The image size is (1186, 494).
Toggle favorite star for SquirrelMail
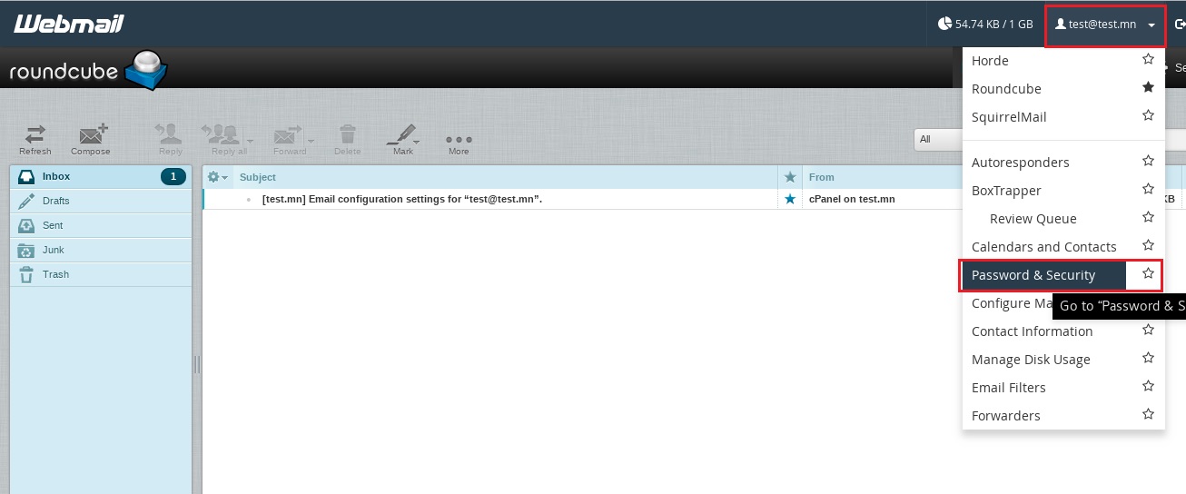(x=1148, y=115)
